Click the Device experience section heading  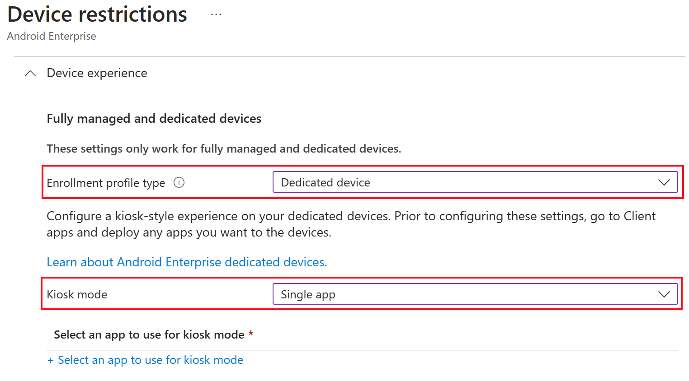click(x=97, y=73)
